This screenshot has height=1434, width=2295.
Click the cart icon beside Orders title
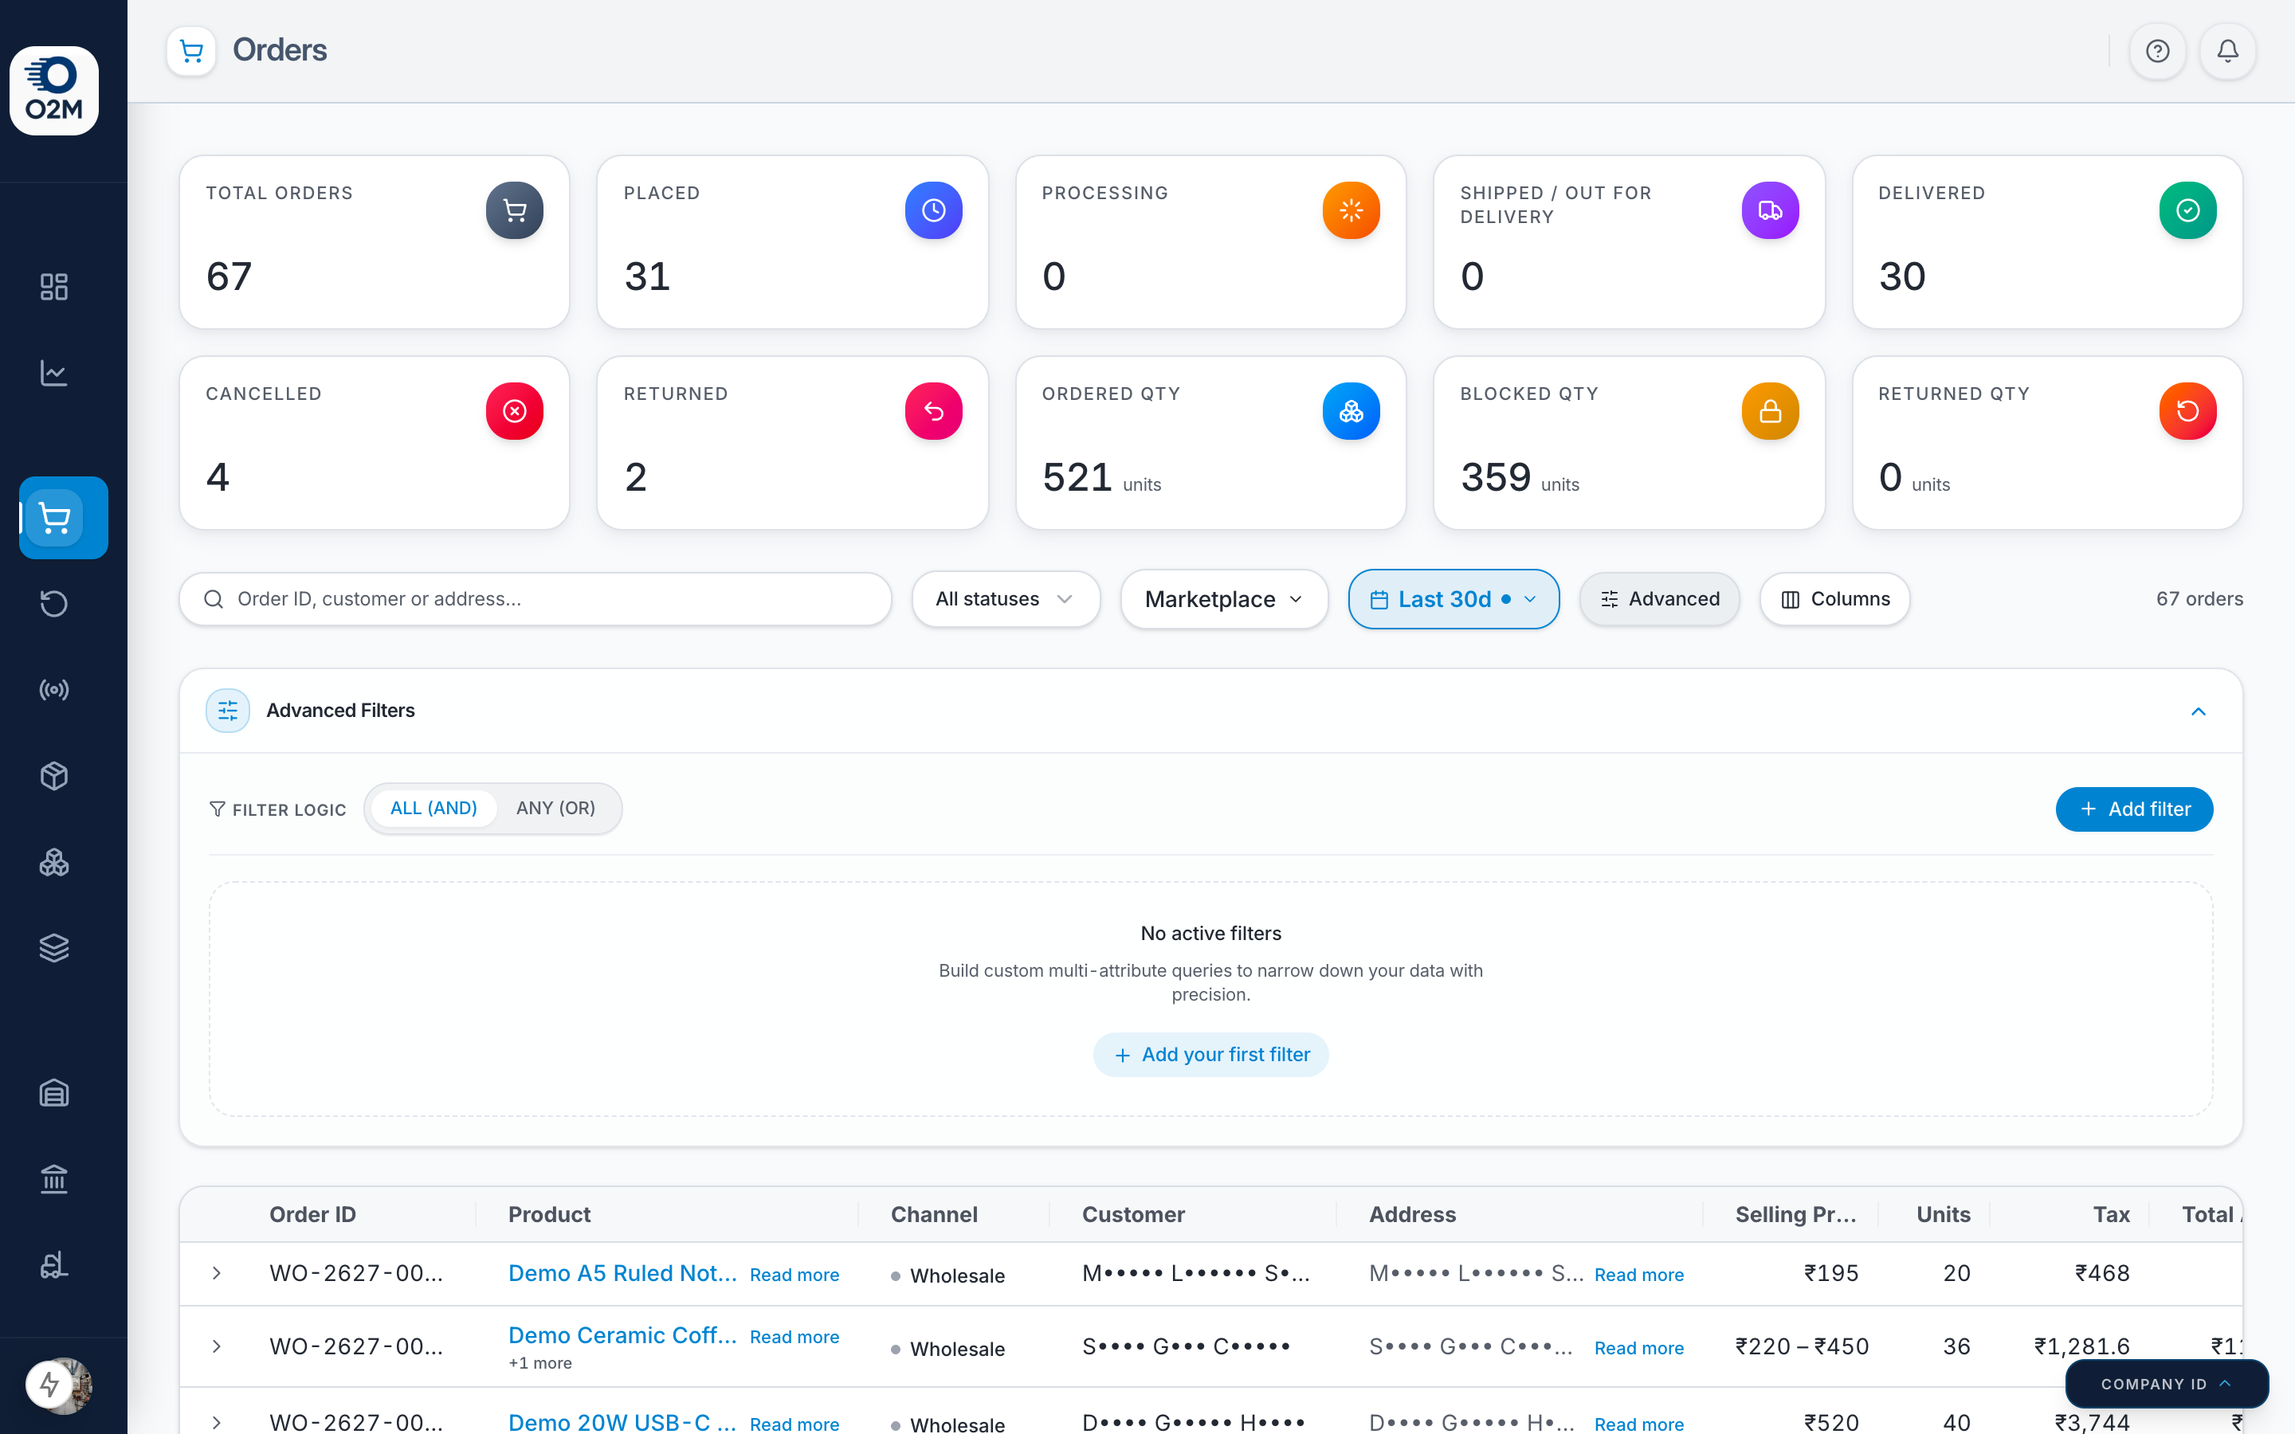(191, 50)
